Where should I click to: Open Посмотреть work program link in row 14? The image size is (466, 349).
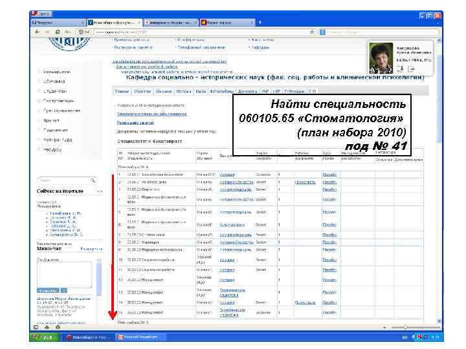[305, 302]
